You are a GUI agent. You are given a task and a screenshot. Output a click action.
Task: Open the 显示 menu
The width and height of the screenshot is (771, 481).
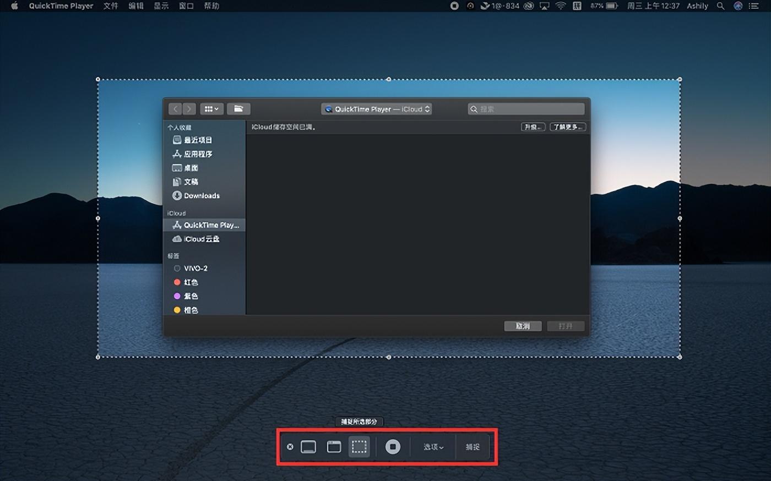161,6
